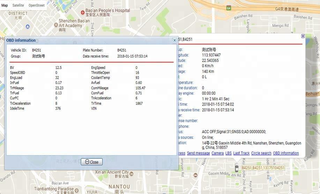The image size is (320, 194).
Task: Click the Gaoxin Middle 4th Rd address text
Action: click(251, 145)
